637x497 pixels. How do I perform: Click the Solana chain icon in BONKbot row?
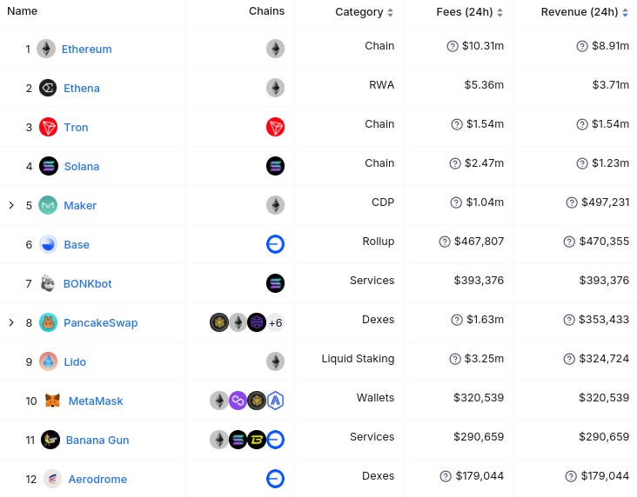(x=276, y=283)
